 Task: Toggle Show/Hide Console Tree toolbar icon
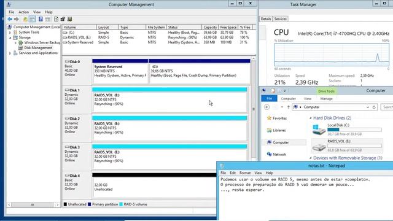coord(33,19)
